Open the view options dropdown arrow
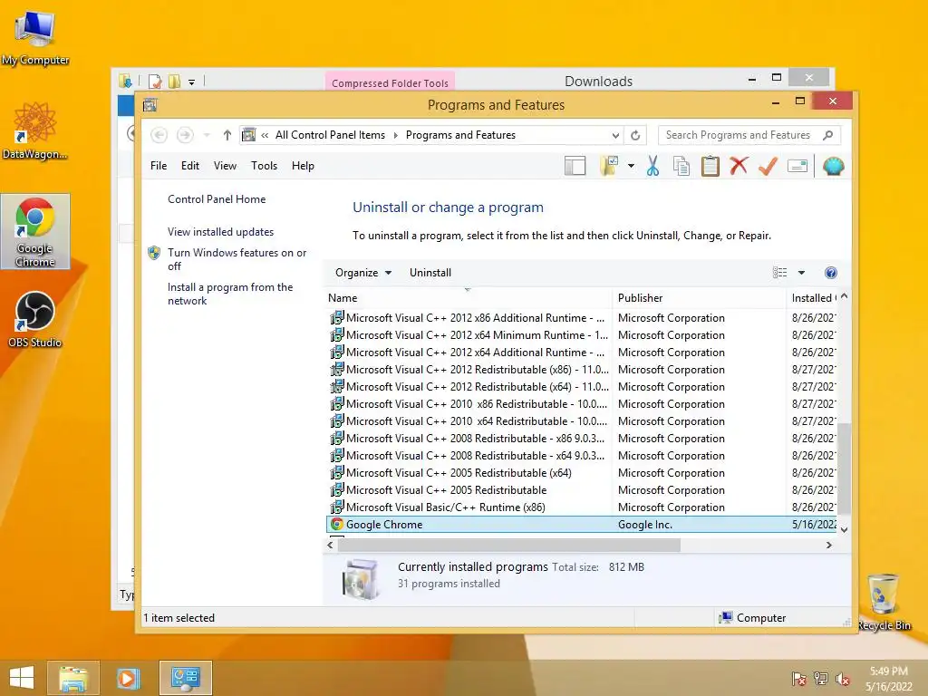The image size is (928, 696). click(801, 273)
